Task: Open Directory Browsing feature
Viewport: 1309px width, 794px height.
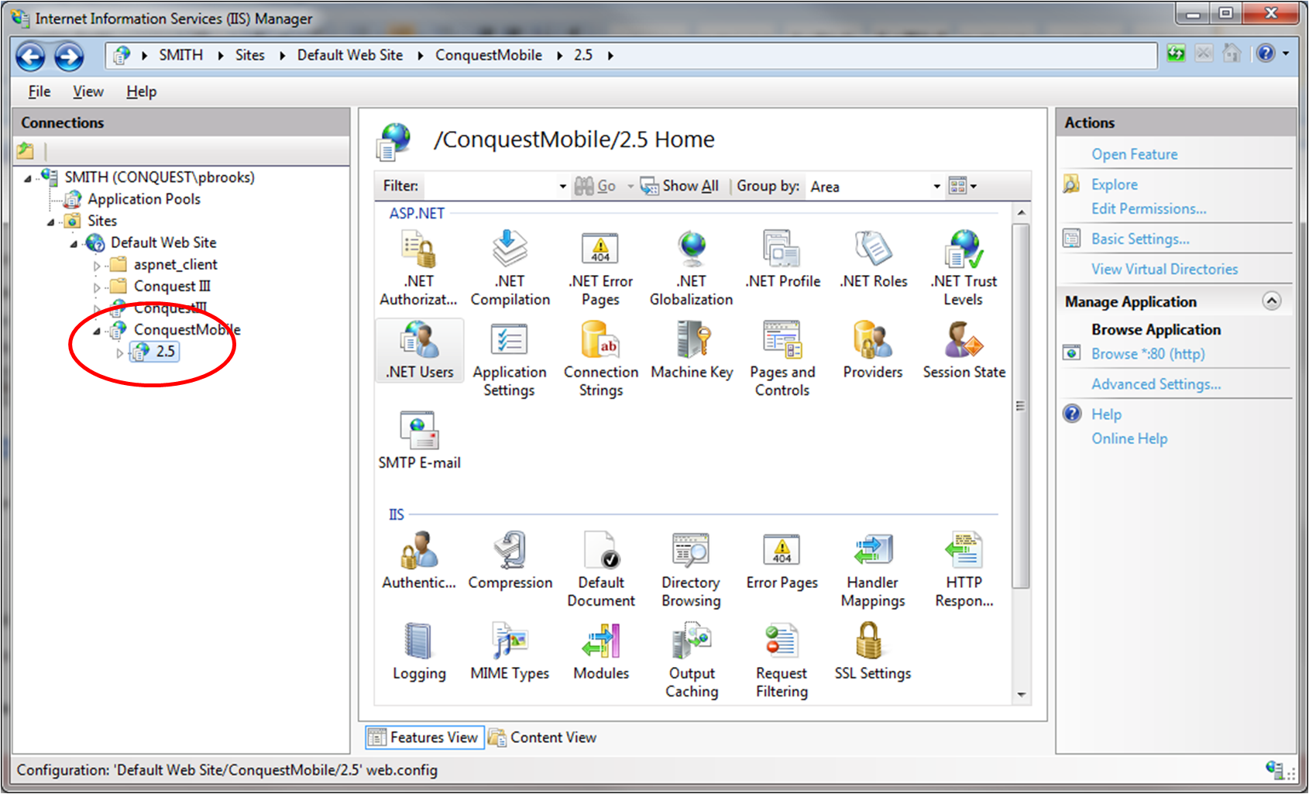Action: [x=692, y=569]
